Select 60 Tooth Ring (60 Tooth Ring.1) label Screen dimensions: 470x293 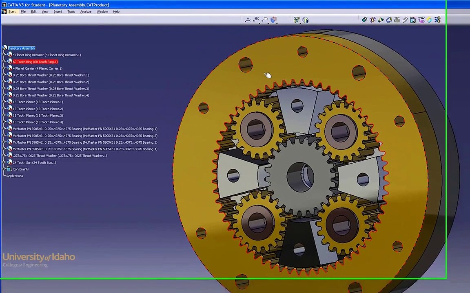35,61
